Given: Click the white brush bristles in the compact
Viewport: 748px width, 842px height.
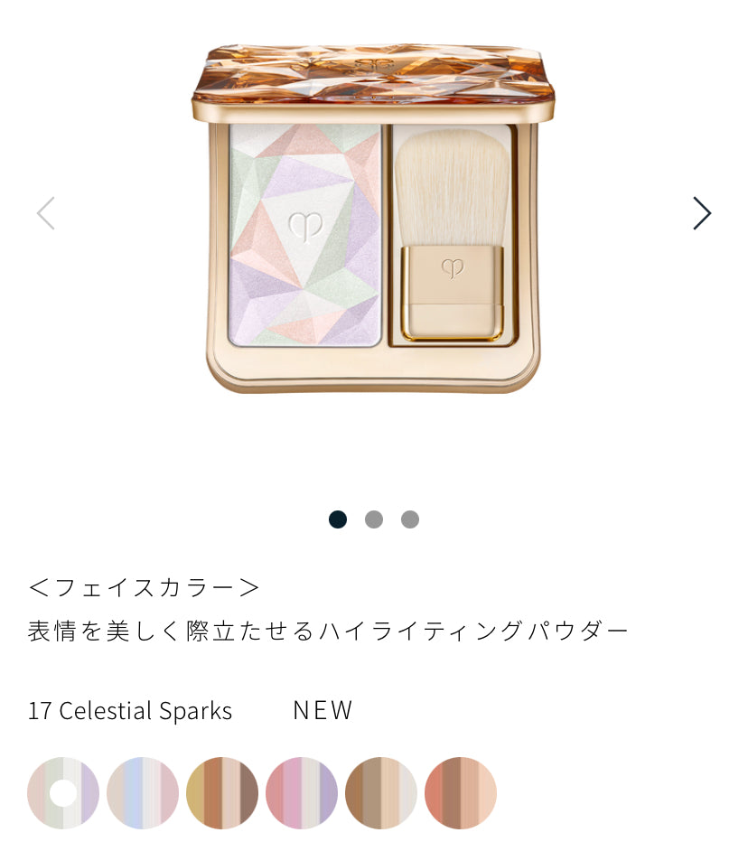Looking at the screenshot, I should pyautogui.click(x=452, y=188).
